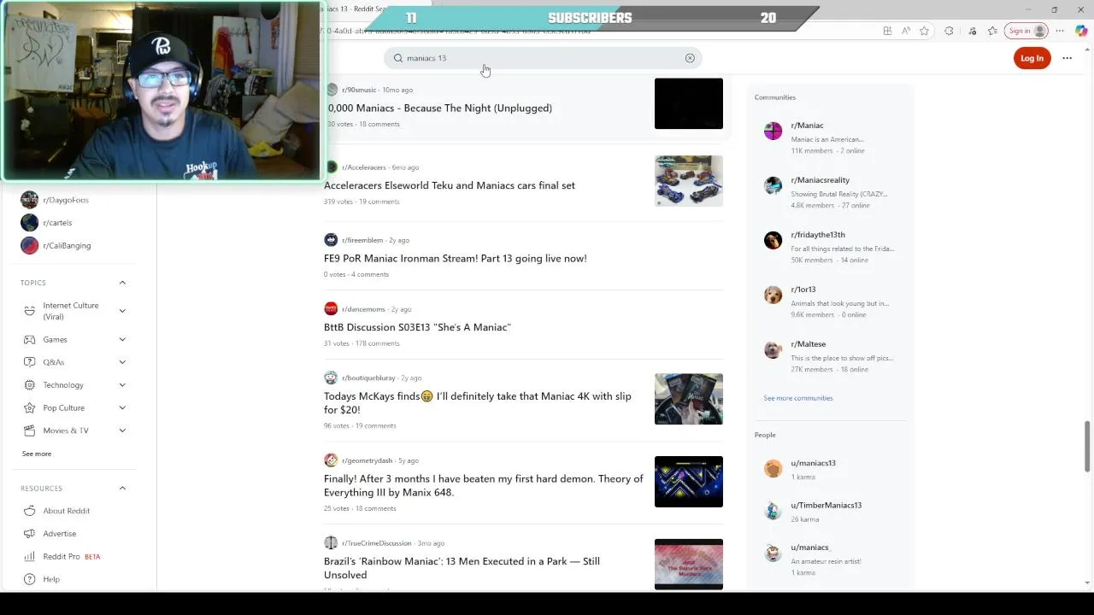Open the Acceleracers toy cars thumbnail
This screenshot has width=1094, height=615.
coord(689,181)
